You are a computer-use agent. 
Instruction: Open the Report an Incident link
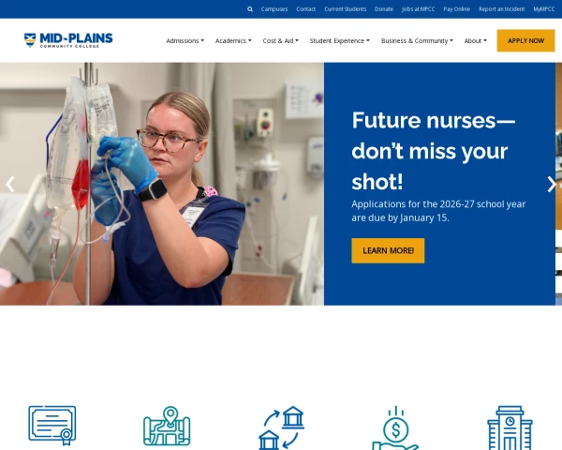pyautogui.click(x=501, y=9)
